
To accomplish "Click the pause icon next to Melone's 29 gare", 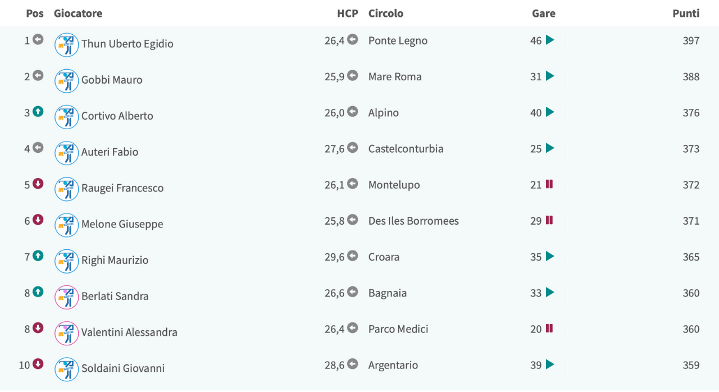I will click(549, 220).
